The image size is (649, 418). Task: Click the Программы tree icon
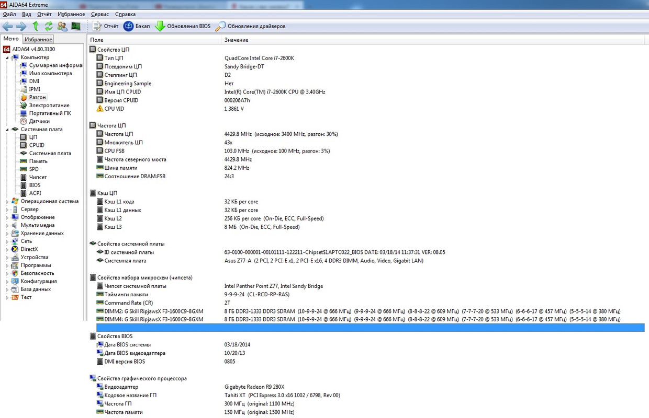click(x=15, y=265)
